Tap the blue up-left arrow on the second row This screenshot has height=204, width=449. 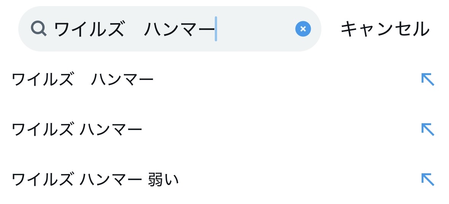(x=428, y=129)
